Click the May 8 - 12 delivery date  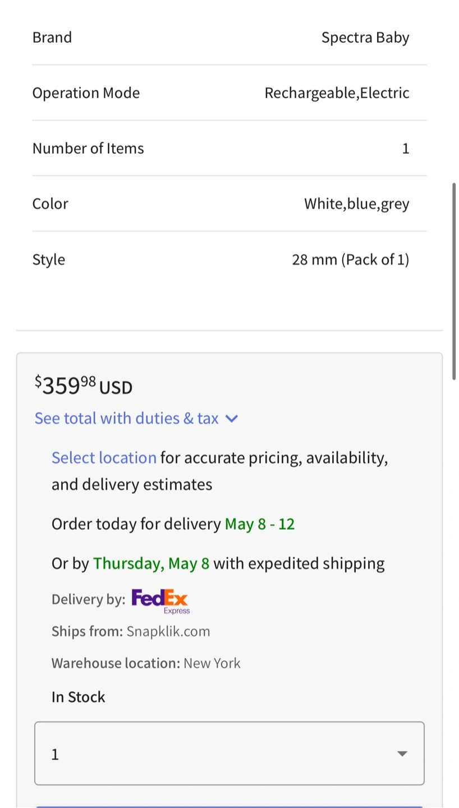[260, 524]
